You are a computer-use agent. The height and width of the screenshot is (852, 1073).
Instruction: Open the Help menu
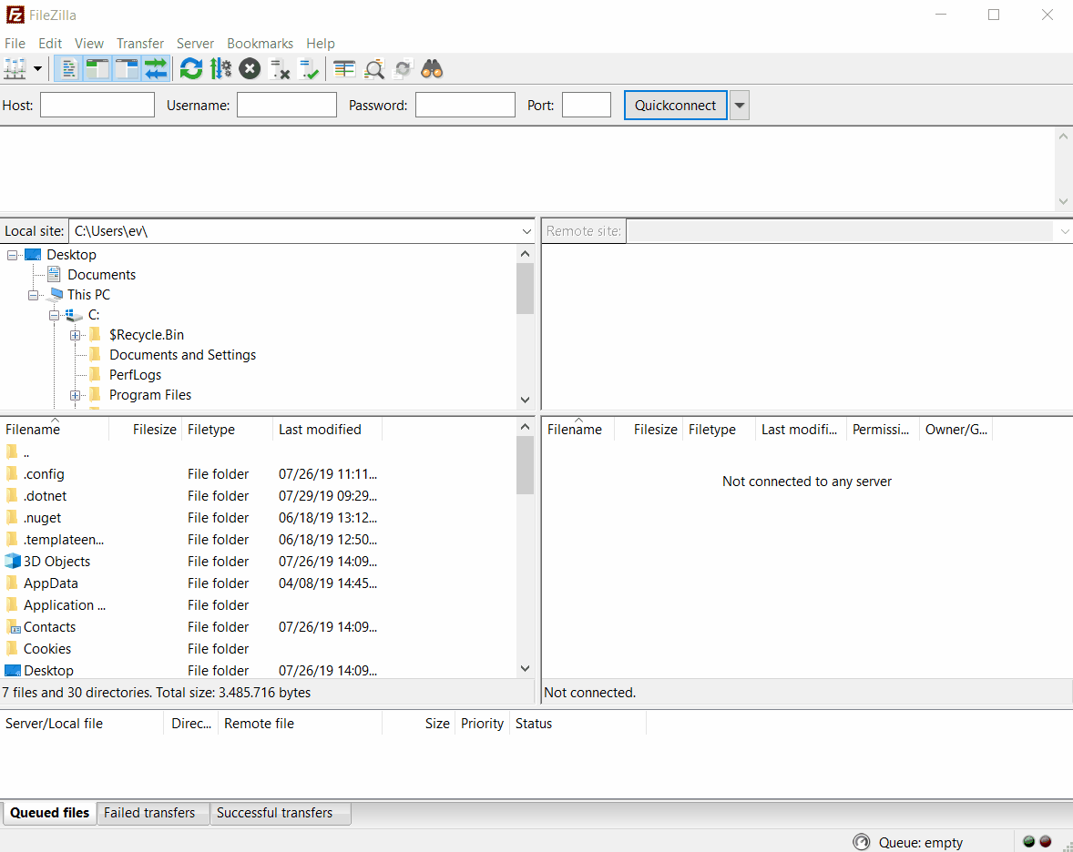(321, 43)
